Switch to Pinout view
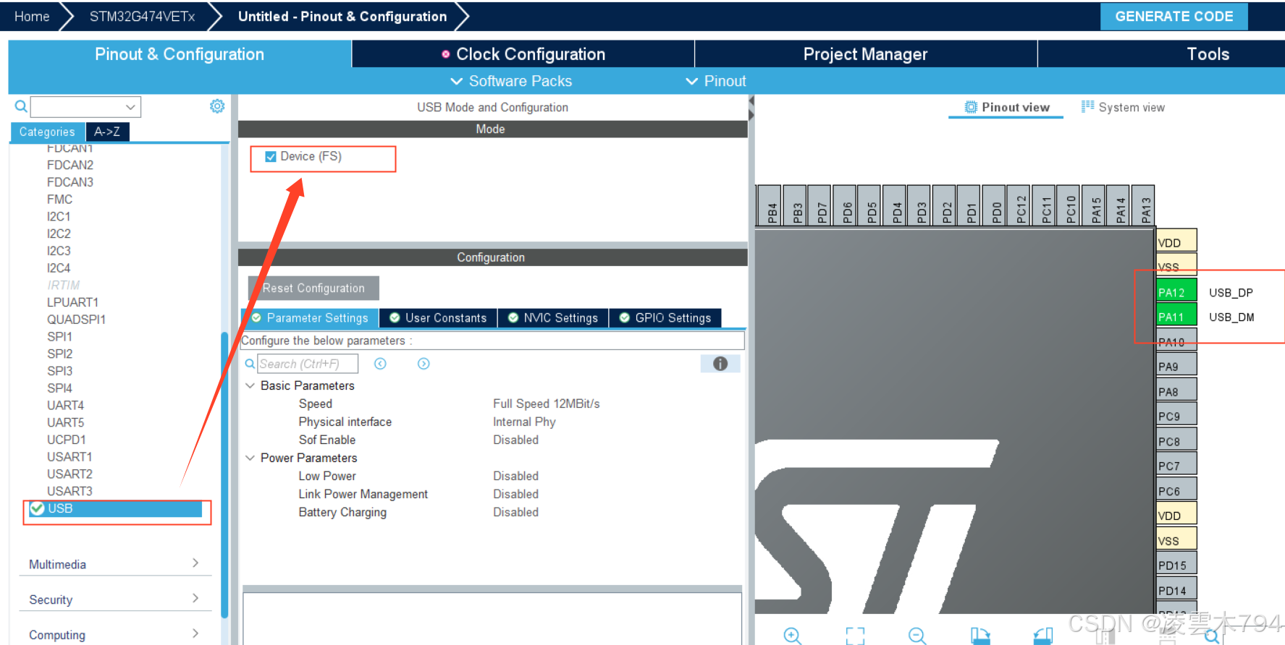 point(1006,107)
